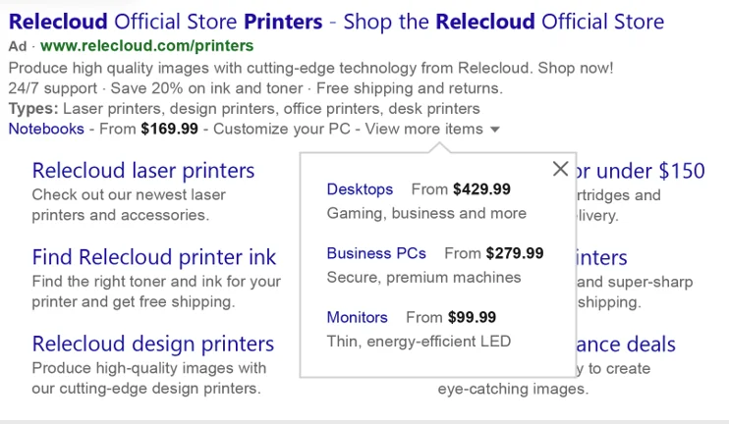Close the price extension popup
The height and width of the screenshot is (424, 729).
click(x=560, y=169)
